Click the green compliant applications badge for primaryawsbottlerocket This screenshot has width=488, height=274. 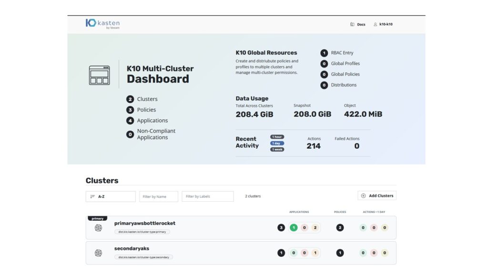click(x=294, y=228)
